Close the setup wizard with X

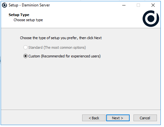coord(153,5)
